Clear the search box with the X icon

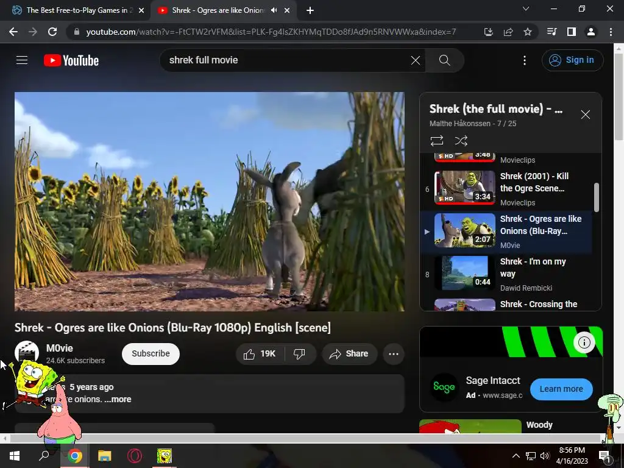(415, 60)
